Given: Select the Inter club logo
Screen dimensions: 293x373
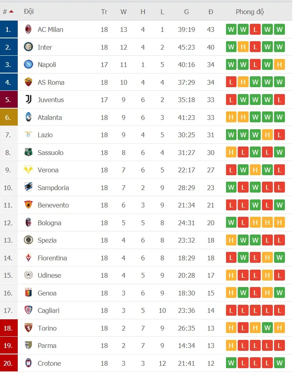Looking at the screenshot, I should click(28, 47).
